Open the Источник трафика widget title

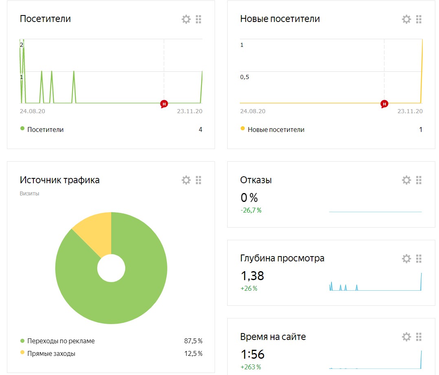[x=59, y=180]
